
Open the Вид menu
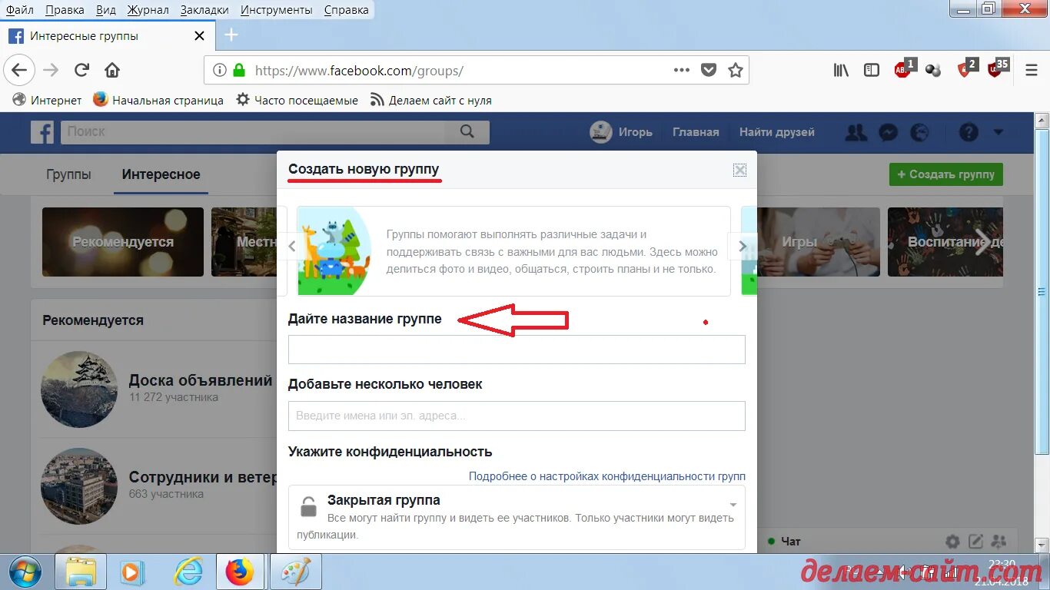(106, 10)
